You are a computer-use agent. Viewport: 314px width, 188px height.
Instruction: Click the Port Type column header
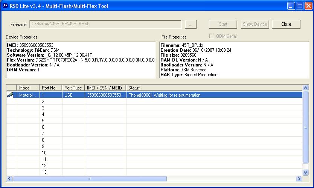click(73, 88)
